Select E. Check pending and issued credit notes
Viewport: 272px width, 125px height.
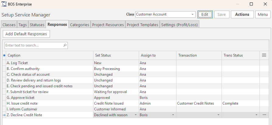(136, 86)
